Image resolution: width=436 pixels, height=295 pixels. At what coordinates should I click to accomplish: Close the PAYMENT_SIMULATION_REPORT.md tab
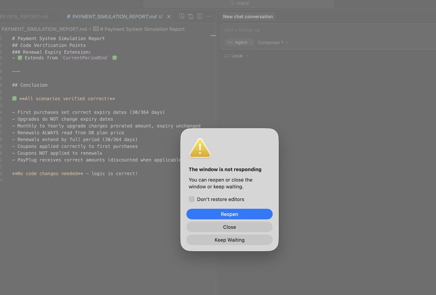coord(169,17)
